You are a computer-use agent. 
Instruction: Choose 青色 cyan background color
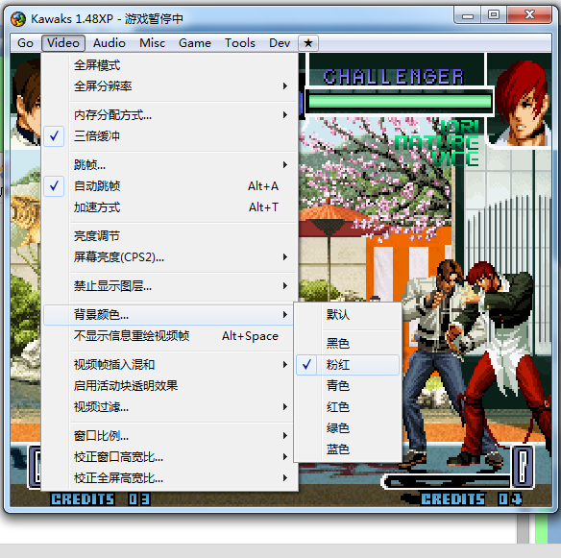pyautogui.click(x=348, y=385)
